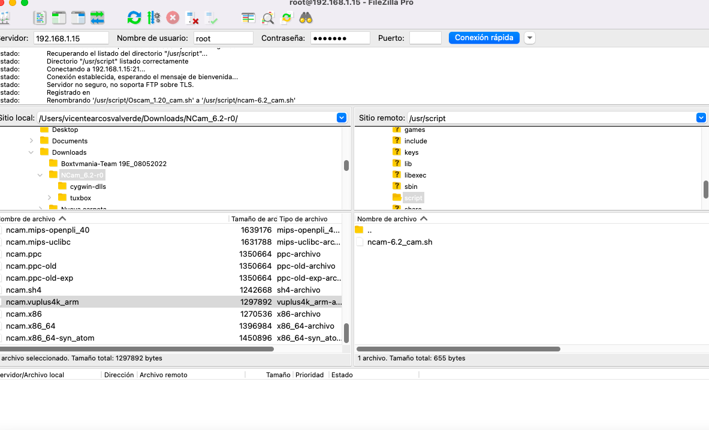The width and height of the screenshot is (709, 430).
Task: Open the quick connect history dropdown arrow
Action: click(530, 38)
